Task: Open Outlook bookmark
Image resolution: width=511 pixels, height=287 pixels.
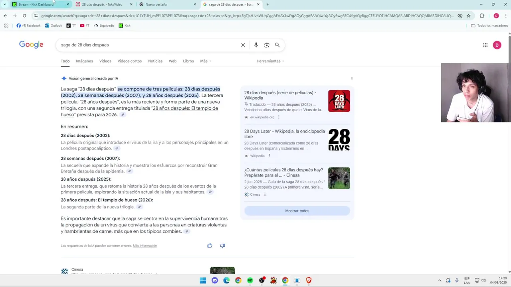Action: (x=53, y=26)
